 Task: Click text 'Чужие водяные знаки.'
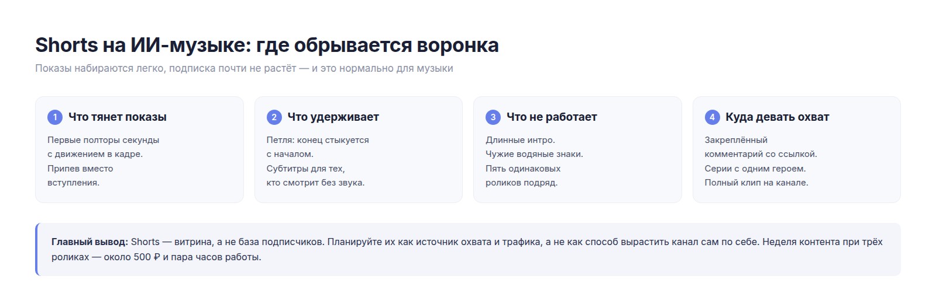[x=534, y=154]
